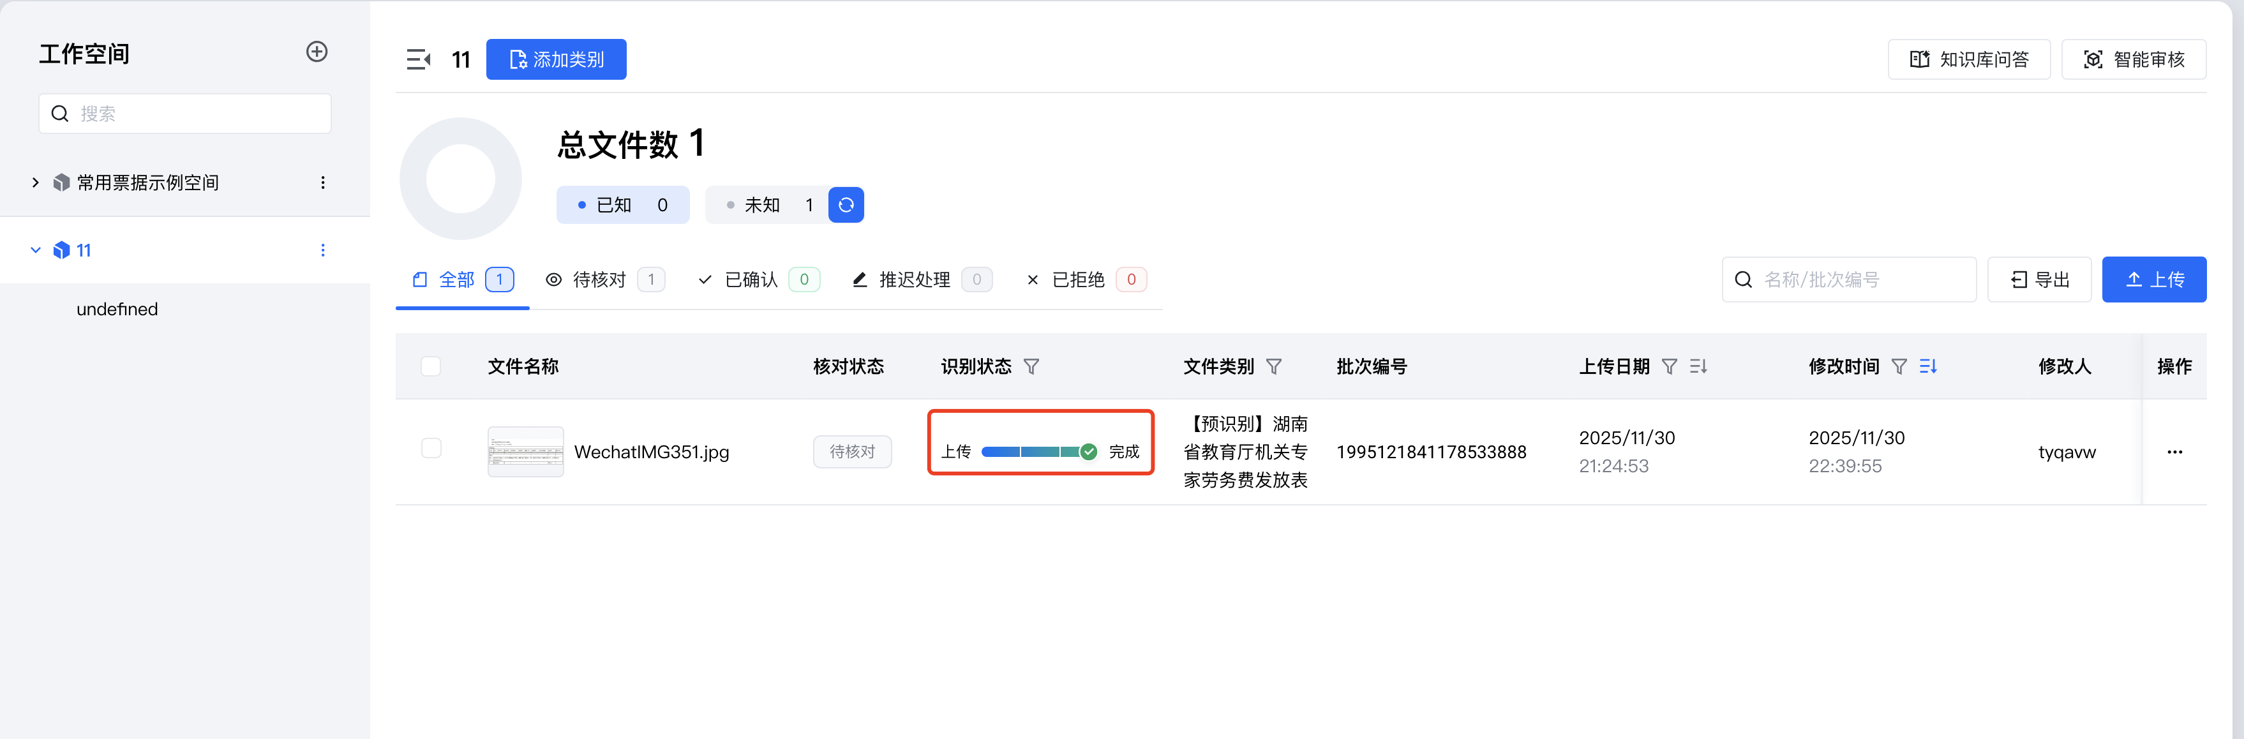Expand the 常用票据示例空间 tree node
Screen dimensions: 2244x739
coord(36,182)
